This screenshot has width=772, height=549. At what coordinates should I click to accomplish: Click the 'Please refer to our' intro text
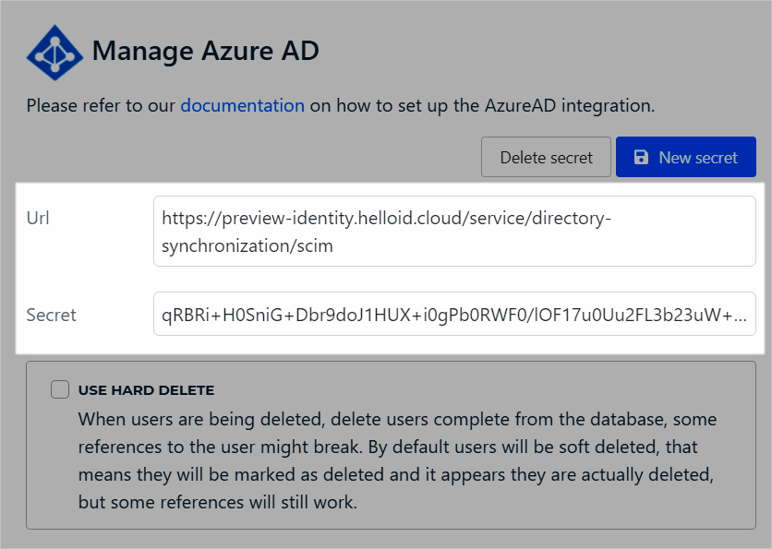101,106
